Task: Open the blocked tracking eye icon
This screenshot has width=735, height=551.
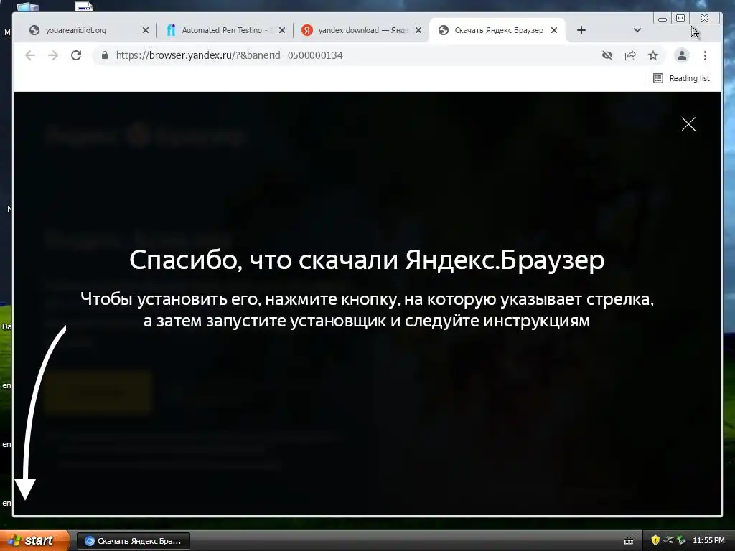Action: (x=607, y=55)
